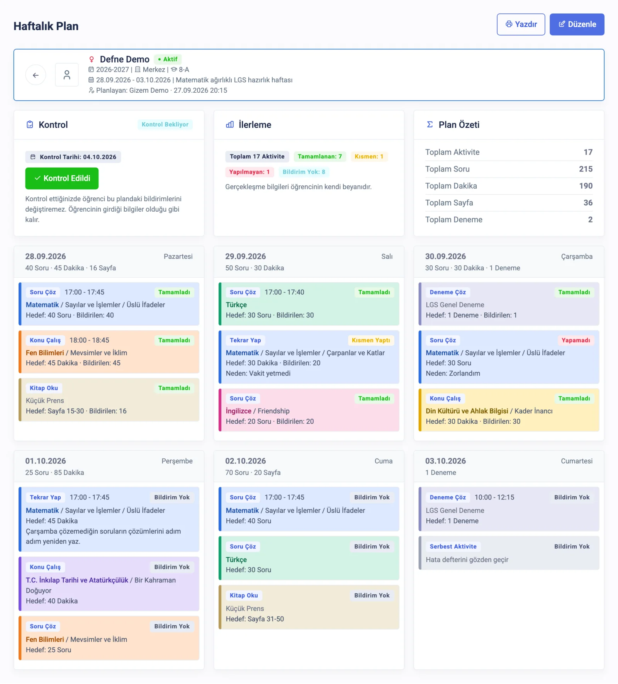Select the Bildirim Yok: 8 badge

pyautogui.click(x=304, y=172)
